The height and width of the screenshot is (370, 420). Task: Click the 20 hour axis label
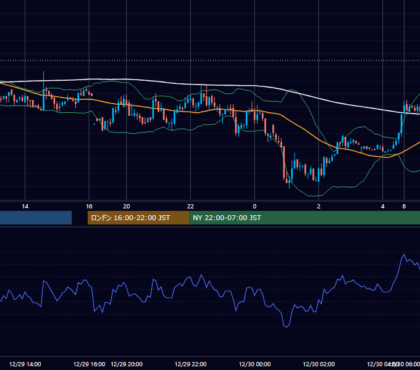(x=127, y=207)
